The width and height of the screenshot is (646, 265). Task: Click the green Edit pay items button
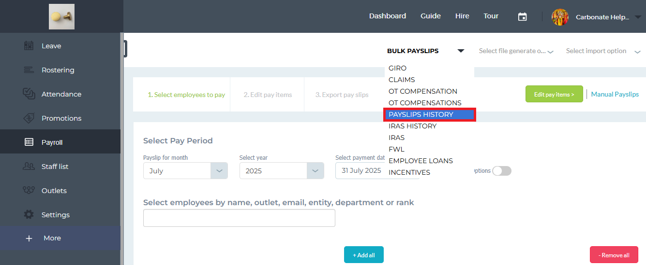pos(554,94)
